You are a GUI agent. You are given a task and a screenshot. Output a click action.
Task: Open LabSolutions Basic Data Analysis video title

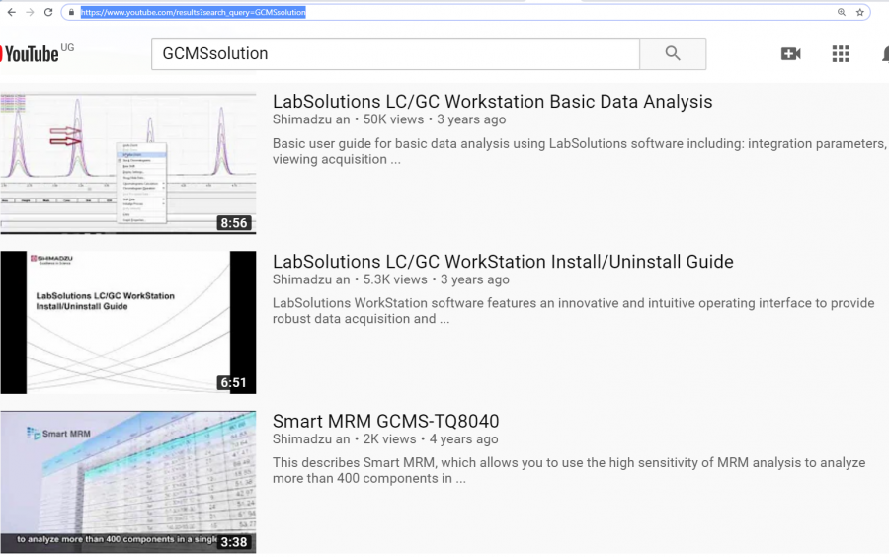coord(492,102)
